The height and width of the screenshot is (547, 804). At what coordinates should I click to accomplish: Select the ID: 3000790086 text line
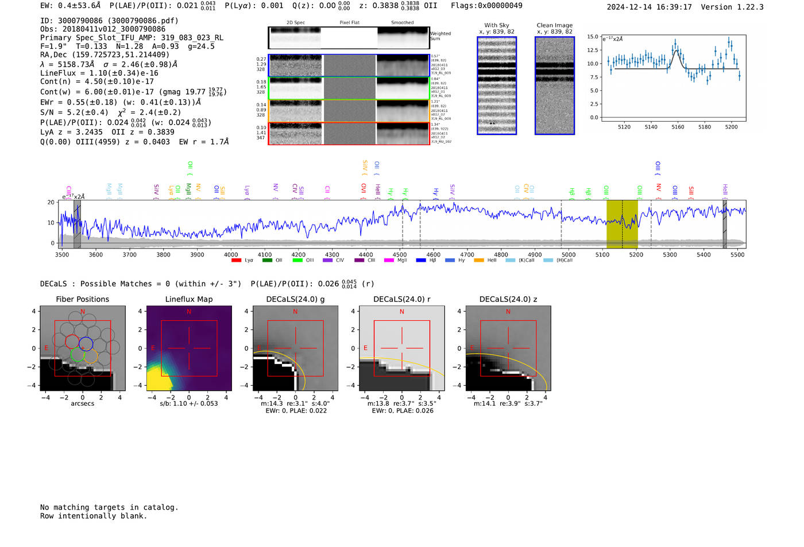109,21
